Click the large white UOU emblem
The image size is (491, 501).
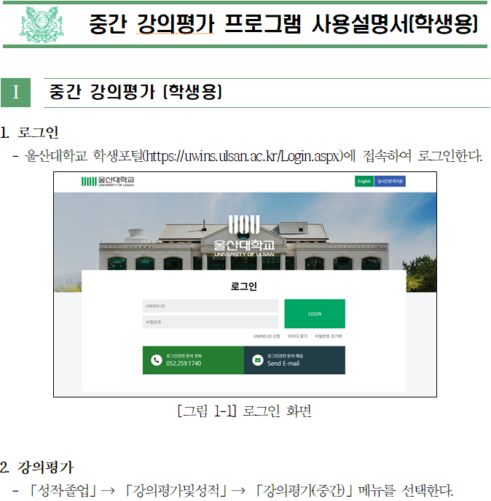tap(244, 224)
